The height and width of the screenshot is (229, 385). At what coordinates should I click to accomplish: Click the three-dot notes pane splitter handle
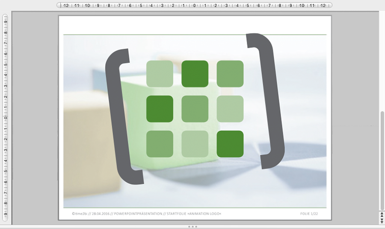[192, 227]
